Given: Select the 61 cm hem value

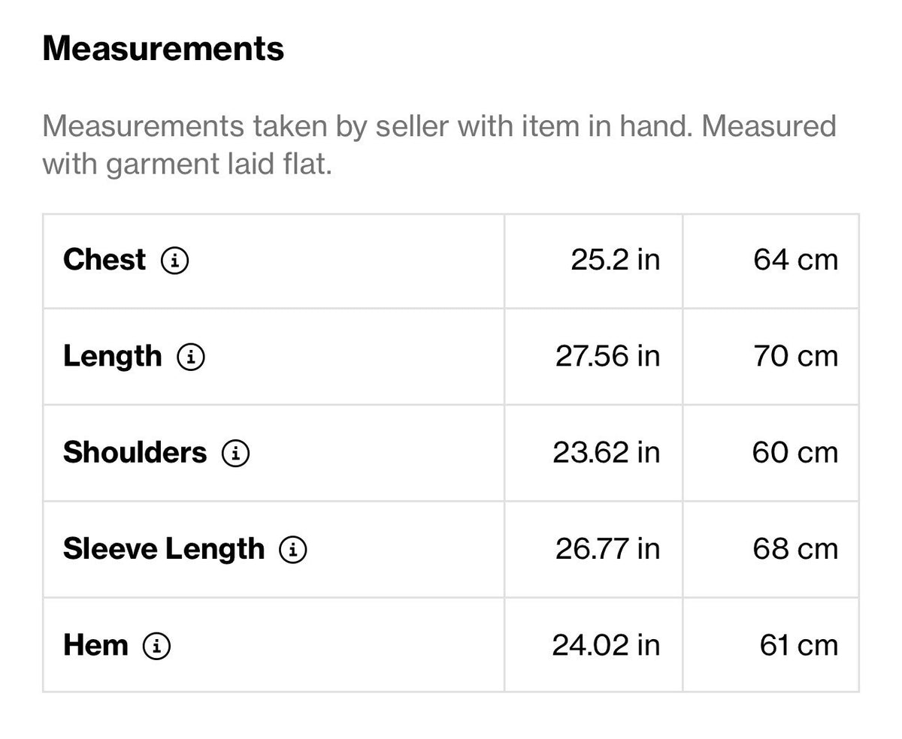Looking at the screenshot, I should pyautogui.click(x=798, y=645).
